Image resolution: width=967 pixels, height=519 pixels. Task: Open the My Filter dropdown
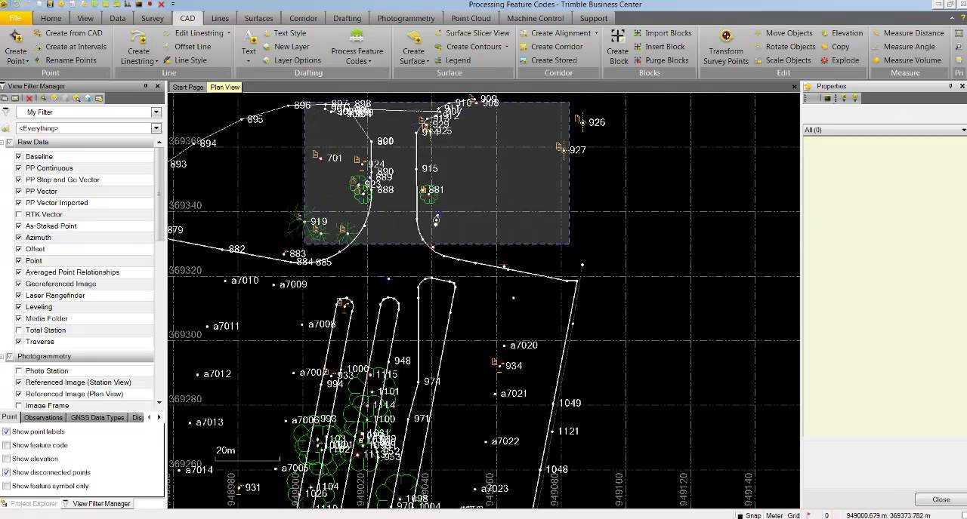point(156,112)
